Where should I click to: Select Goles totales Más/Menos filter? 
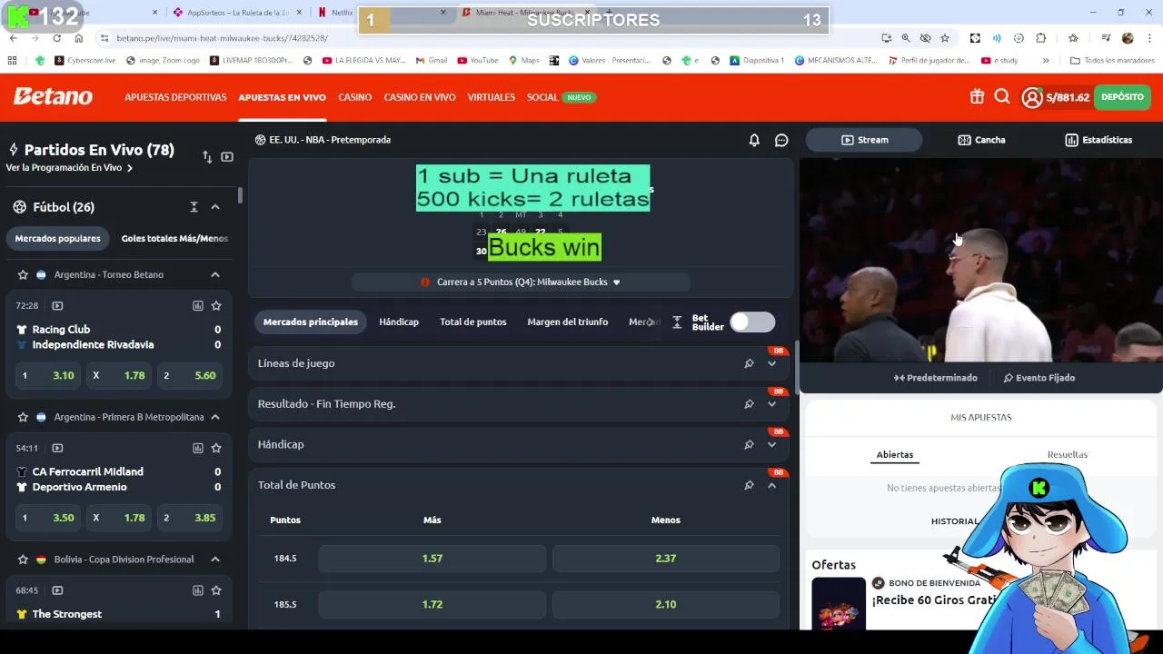coord(174,239)
